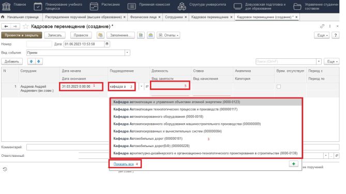The image size is (346, 194).
Task: Create new item with green plus button
Action: coord(293,164)
